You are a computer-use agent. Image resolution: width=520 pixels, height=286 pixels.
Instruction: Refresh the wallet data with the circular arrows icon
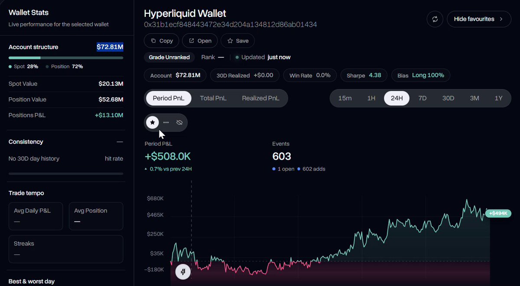pyautogui.click(x=435, y=19)
